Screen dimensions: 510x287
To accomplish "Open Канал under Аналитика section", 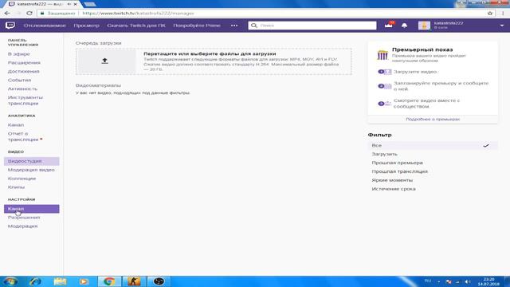I will tap(16, 125).
